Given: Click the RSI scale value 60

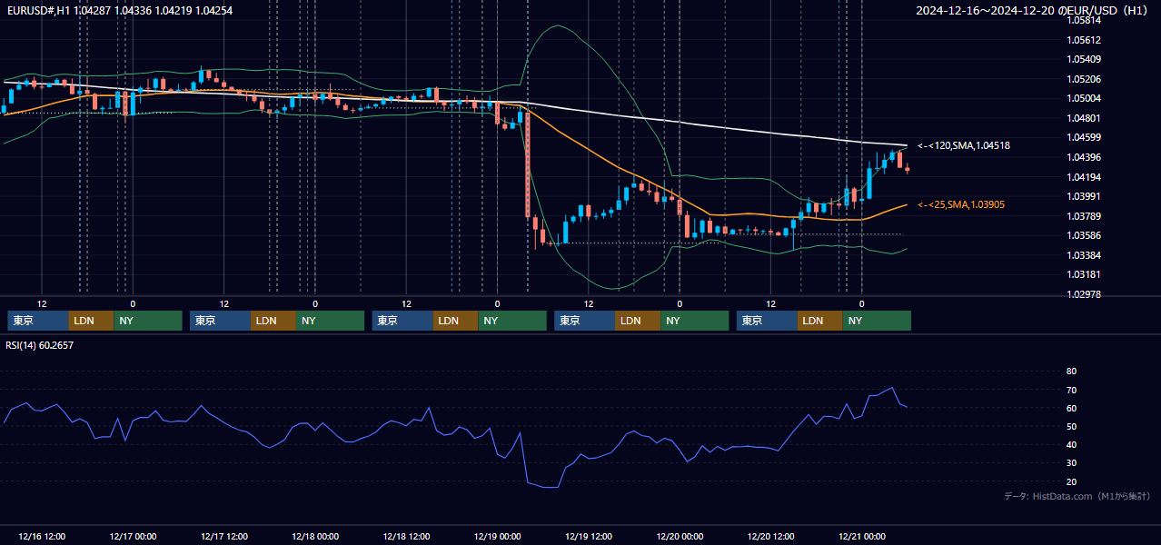Looking at the screenshot, I should point(1071,408).
